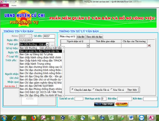This screenshot has width=159, height=121.
Task: Click the Lưu hồ sơ số input field
Action: (x=79, y=99)
